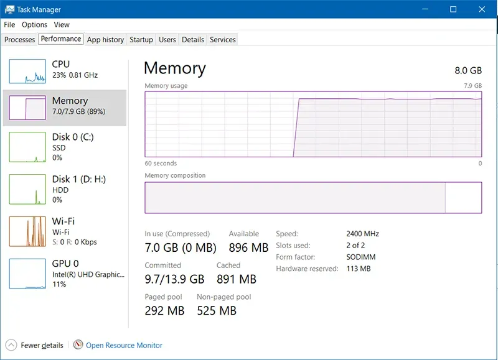The width and height of the screenshot is (498, 360).
Task: Open the Options menu
Action: (34, 25)
